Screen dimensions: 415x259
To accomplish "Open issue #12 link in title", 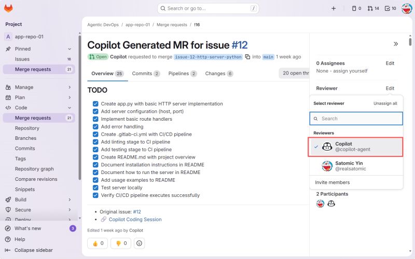I will pos(240,45).
